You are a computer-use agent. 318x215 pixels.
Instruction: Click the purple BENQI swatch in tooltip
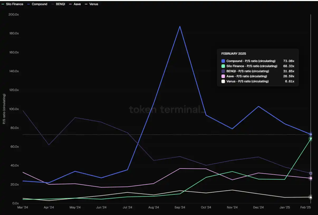coord(223,71)
